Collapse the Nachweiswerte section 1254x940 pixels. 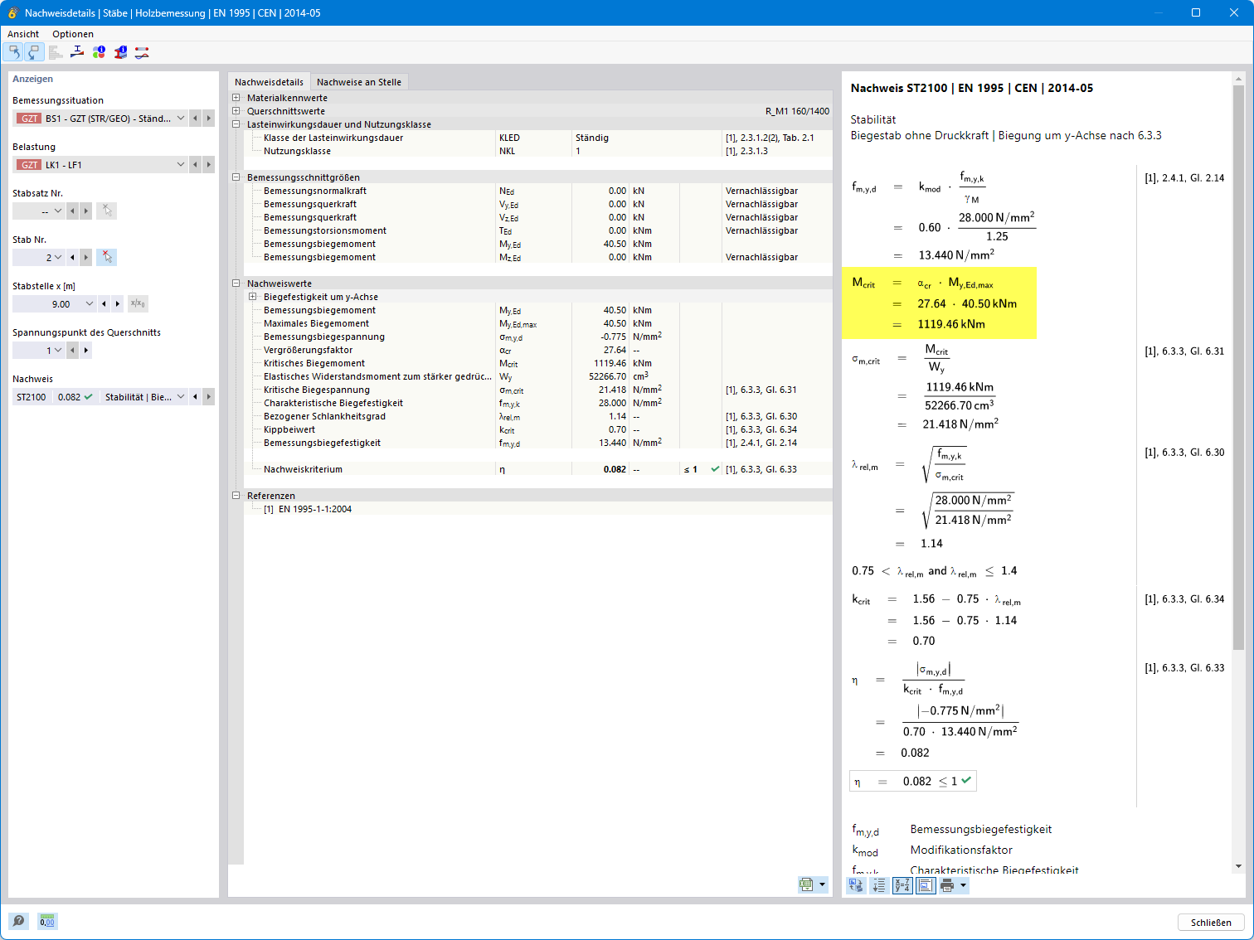tap(236, 283)
